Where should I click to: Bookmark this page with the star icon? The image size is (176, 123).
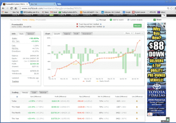[x=171, y=8]
